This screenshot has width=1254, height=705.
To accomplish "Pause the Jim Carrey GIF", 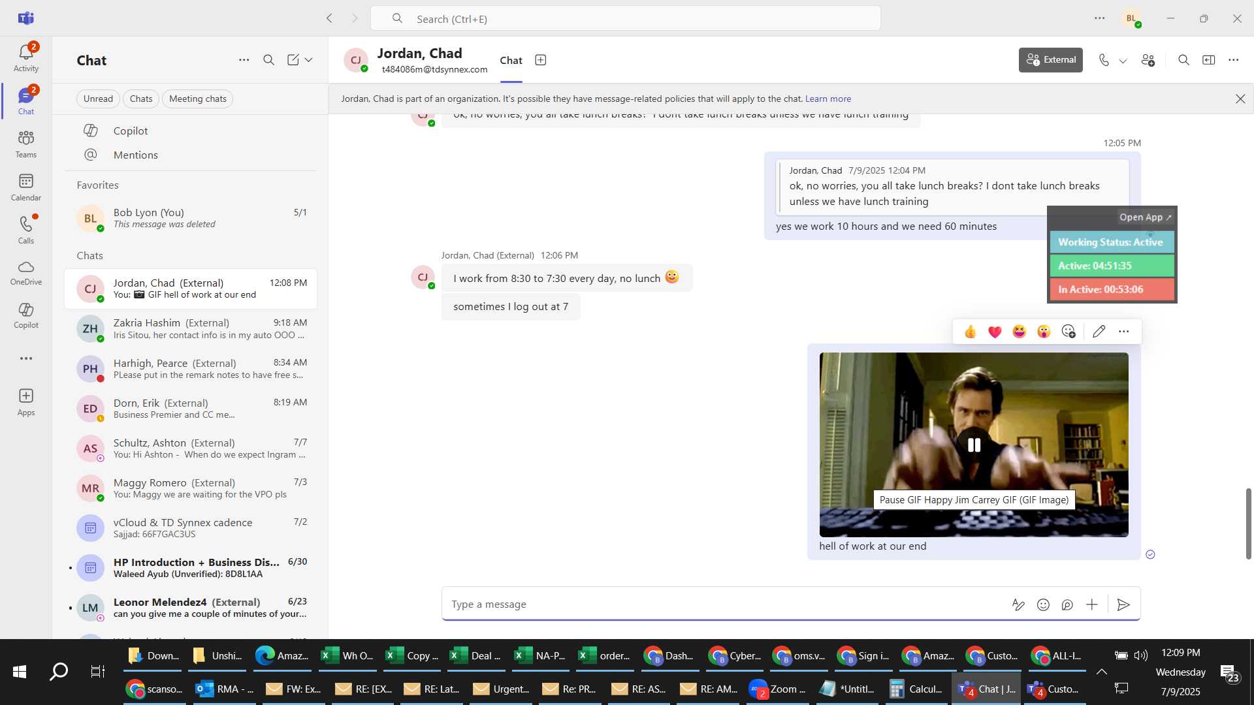I will [x=974, y=445].
